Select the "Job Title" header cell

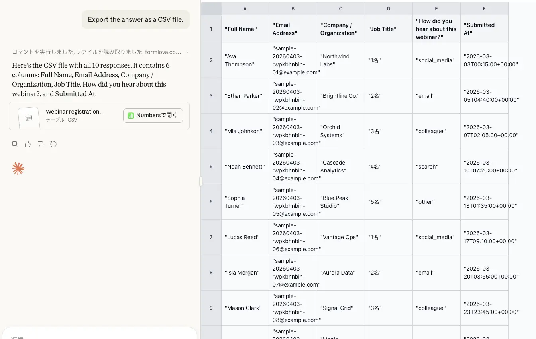[389, 29]
